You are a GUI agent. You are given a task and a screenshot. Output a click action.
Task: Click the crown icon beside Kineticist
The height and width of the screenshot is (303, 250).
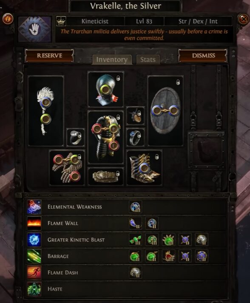coord(61,21)
